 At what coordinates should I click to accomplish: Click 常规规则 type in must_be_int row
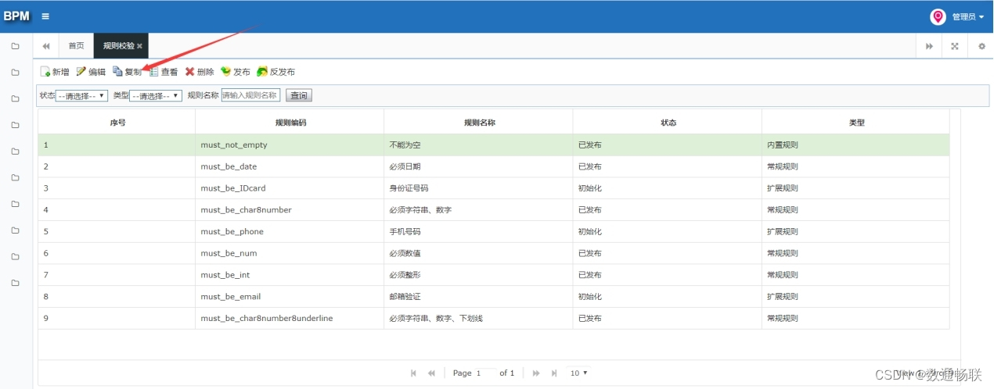coord(783,275)
